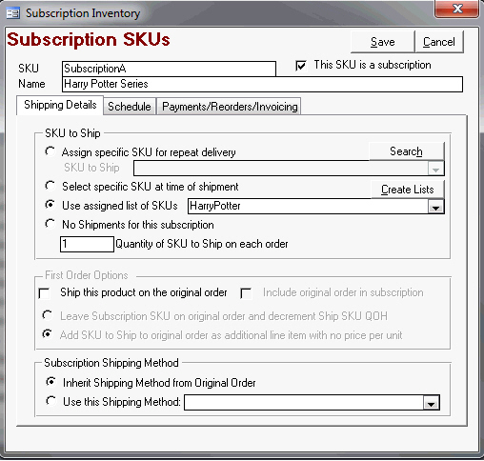Select No Shipments for this subscription
The image size is (484, 461).
pos(50,224)
